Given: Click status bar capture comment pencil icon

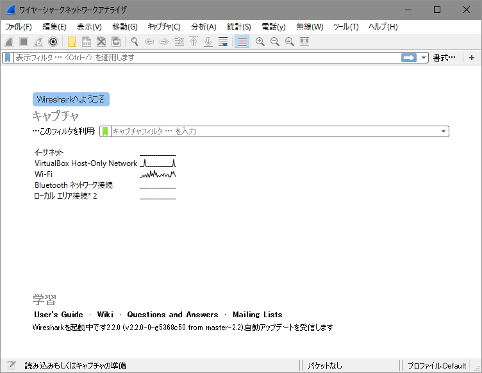Looking at the screenshot, I should pyautogui.click(x=12, y=365).
